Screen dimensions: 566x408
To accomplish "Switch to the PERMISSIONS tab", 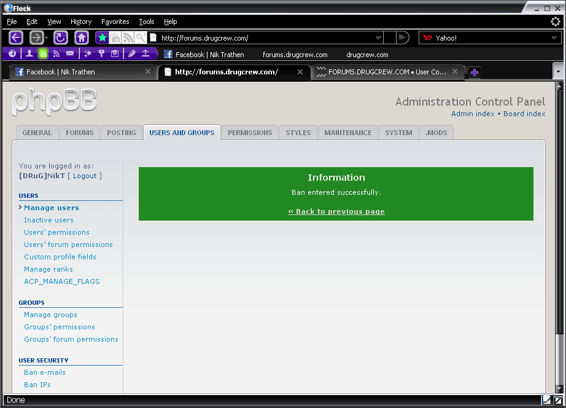I will (250, 133).
